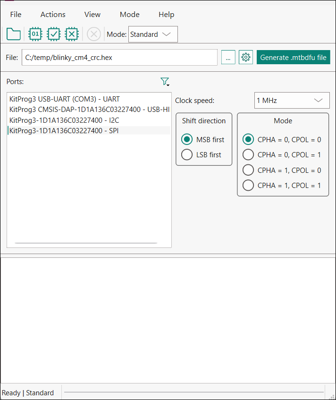
Task: Select CPHA = 0, CPOL = 1 mode
Action: coord(248,154)
